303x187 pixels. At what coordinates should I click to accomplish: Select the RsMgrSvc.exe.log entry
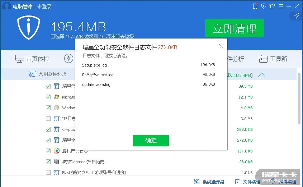pyautogui.click(x=98, y=75)
